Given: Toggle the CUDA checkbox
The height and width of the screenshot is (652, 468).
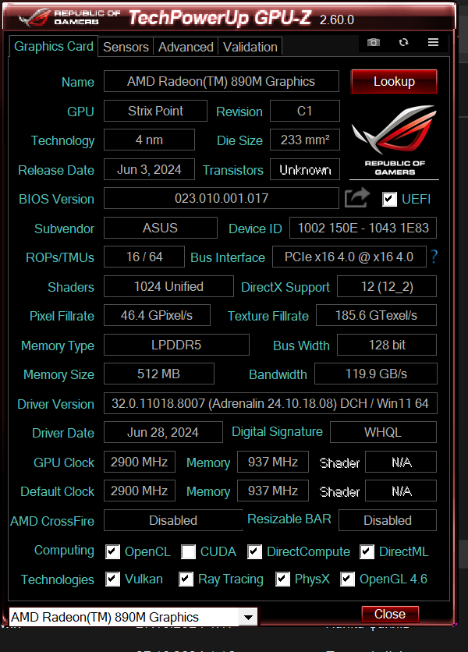Looking at the screenshot, I should click(x=189, y=552).
